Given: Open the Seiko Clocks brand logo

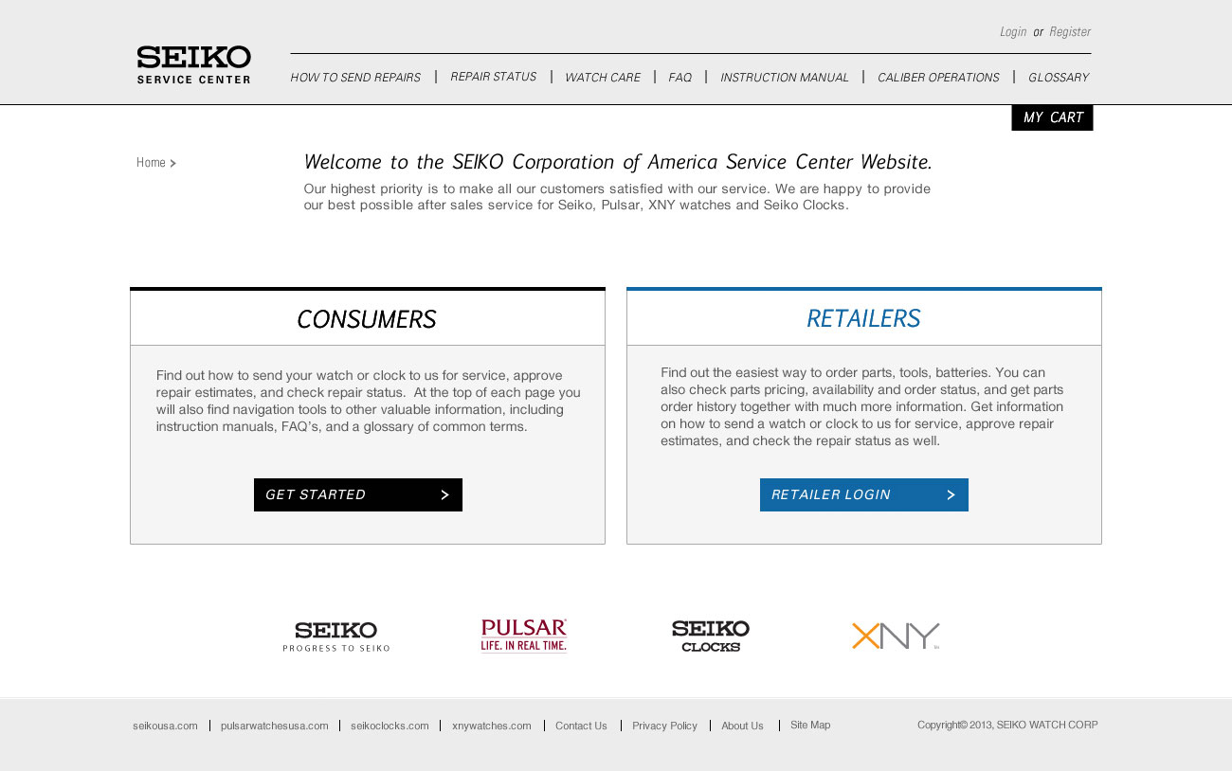Looking at the screenshot, I should 711,637.
